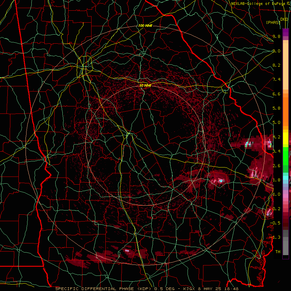The image size is (291, 291).
Task: Click the 1.8 value on the legend
Action: coord(276,180)
